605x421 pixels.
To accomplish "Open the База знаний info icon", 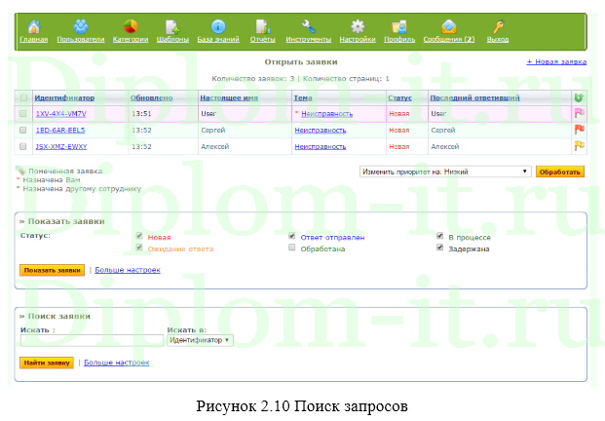I will [x=218, y=26].
